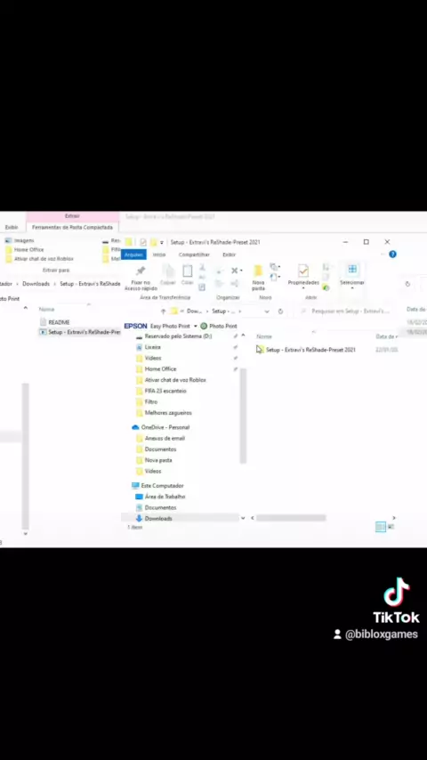Click the Pesquisar em Setup search field
The height and width of the screenshot is (760, 427).
(x=346, y=311)
